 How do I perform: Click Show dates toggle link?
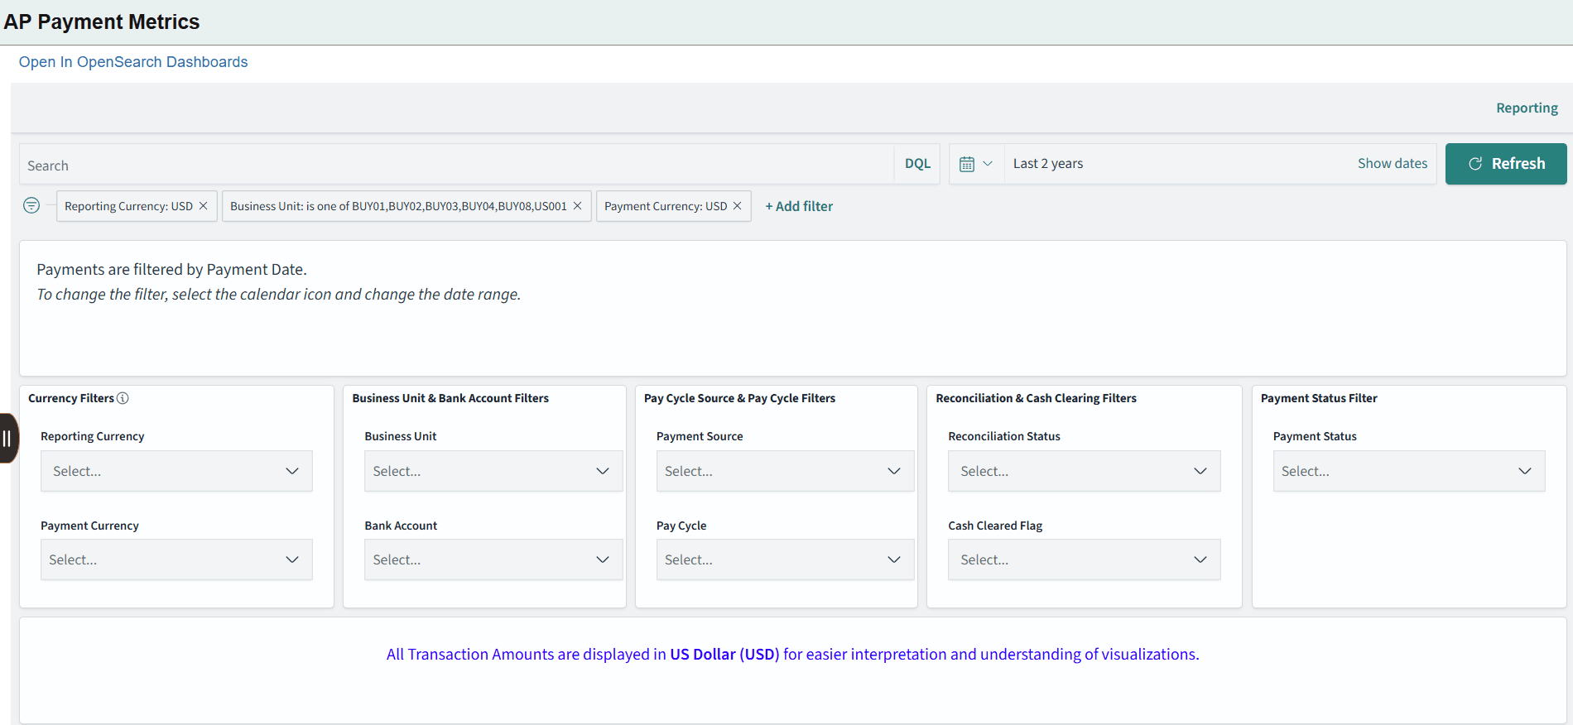pos(1392,164)
